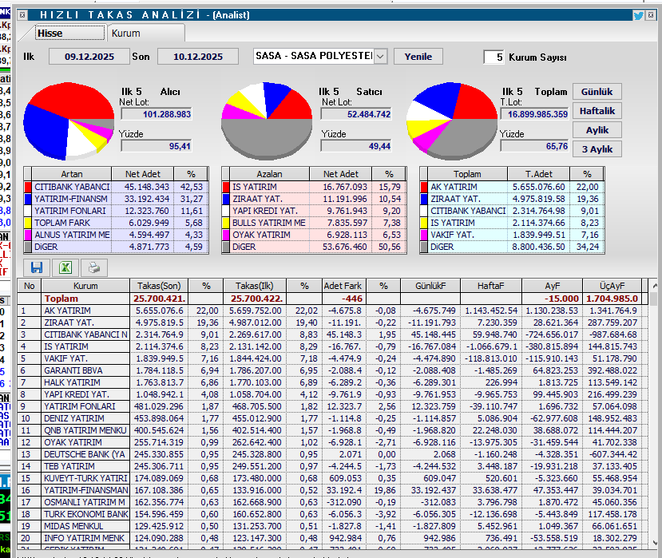Focus the Kurum Sayısı number field
The height and width of the screenshot is (558, 662).
coord(494,57)
